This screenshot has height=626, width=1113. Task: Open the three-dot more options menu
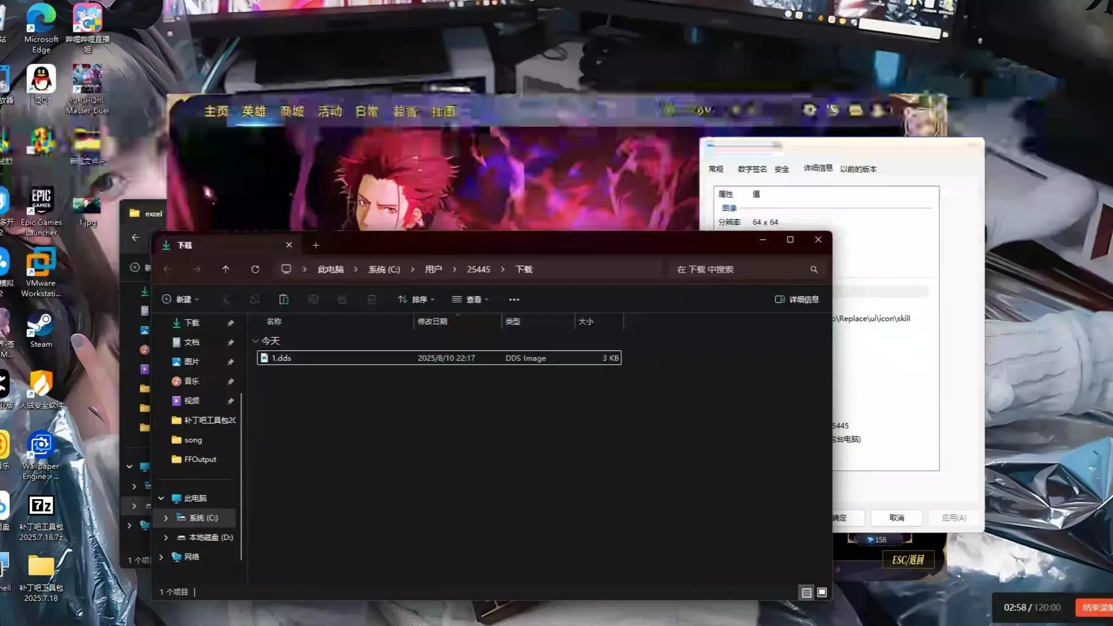click(514, 299)
